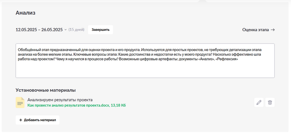
Task: Open the file Как провести анализ результатов проекта.docx
Action: coord(68,105)
